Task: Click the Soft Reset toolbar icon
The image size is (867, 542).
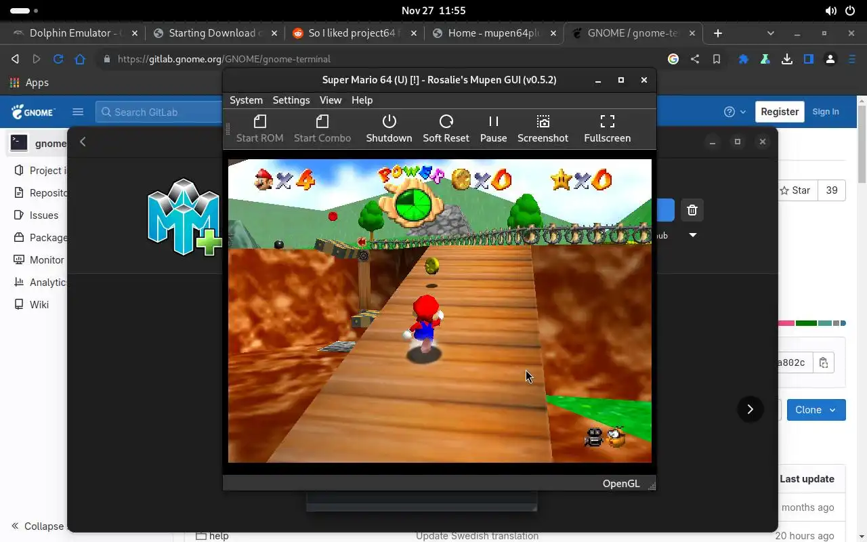Action: [x=446, y=129]
